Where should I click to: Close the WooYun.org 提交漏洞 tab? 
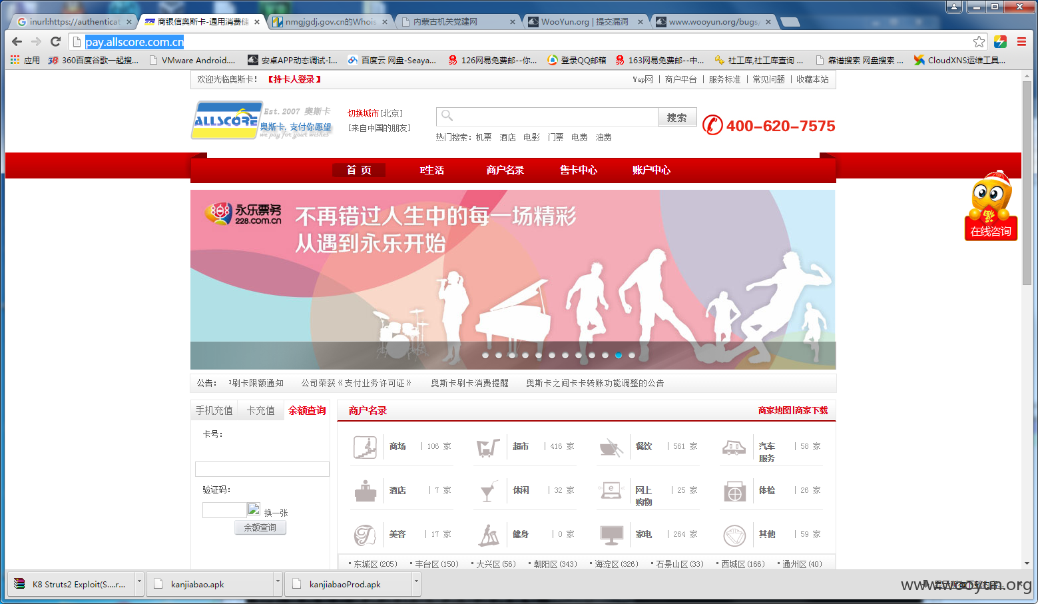click(641, 22)
